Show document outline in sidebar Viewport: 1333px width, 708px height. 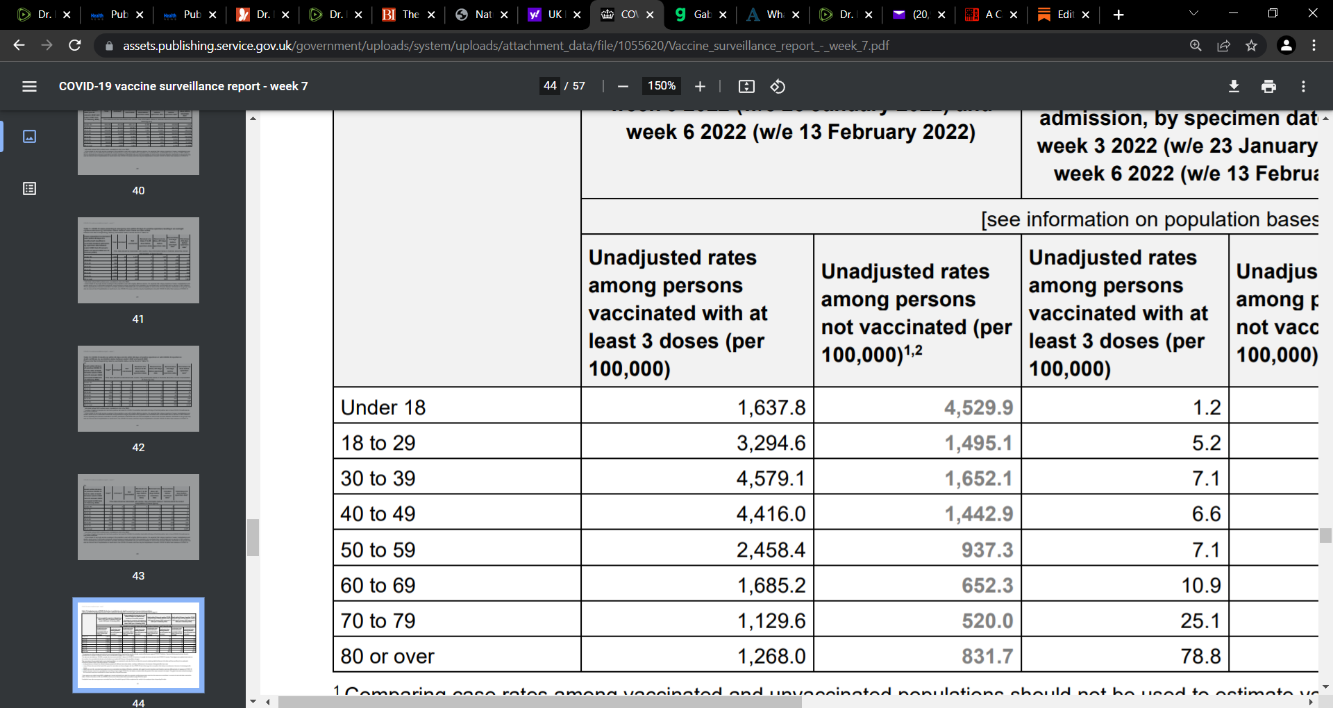[x=29, y=189]
